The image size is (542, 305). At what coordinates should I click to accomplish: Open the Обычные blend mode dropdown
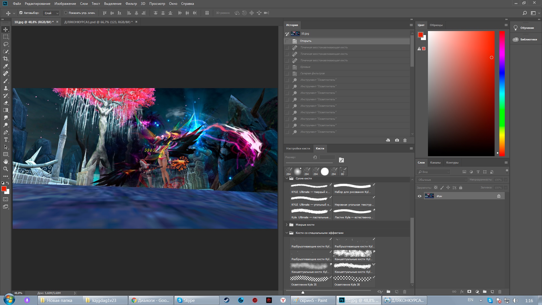click(442, 180)
